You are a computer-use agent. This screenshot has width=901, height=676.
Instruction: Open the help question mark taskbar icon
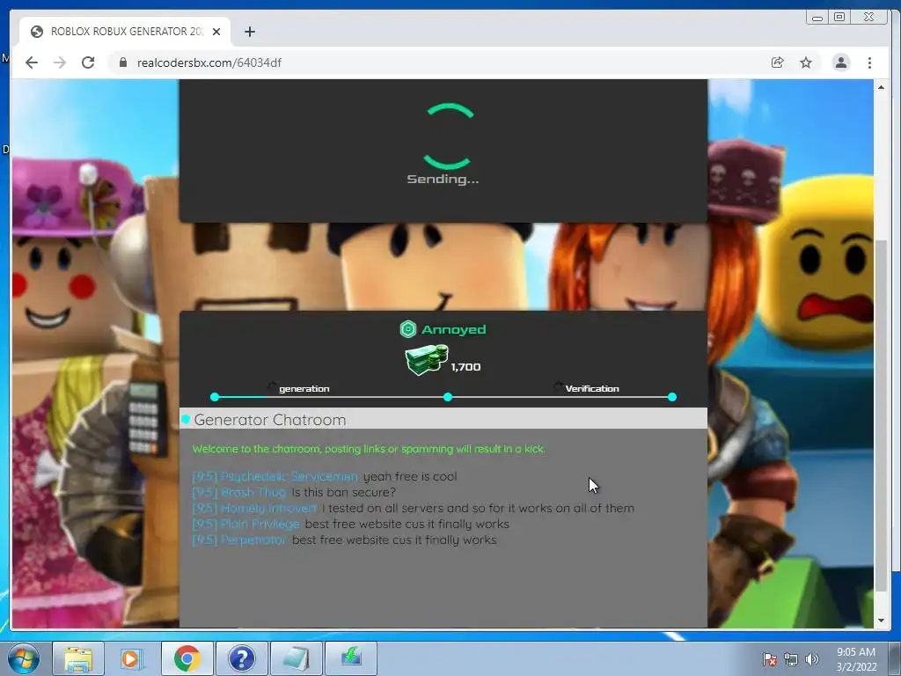pos(241,658)
